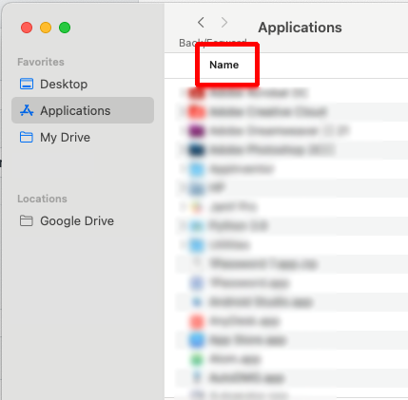The width and height of the screenshot is (408, 400).
Task: Select the AnyDesk.app row
Action: point(291,321)
